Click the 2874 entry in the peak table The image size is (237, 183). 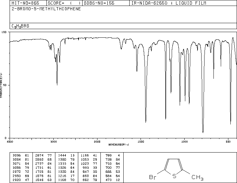coord(39,156)
